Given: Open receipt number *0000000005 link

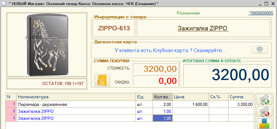Looking at the screenshot, I should click(x=261, y=13).
